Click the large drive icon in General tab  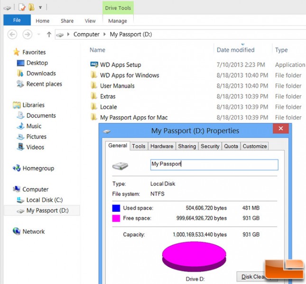click(120, 166)
